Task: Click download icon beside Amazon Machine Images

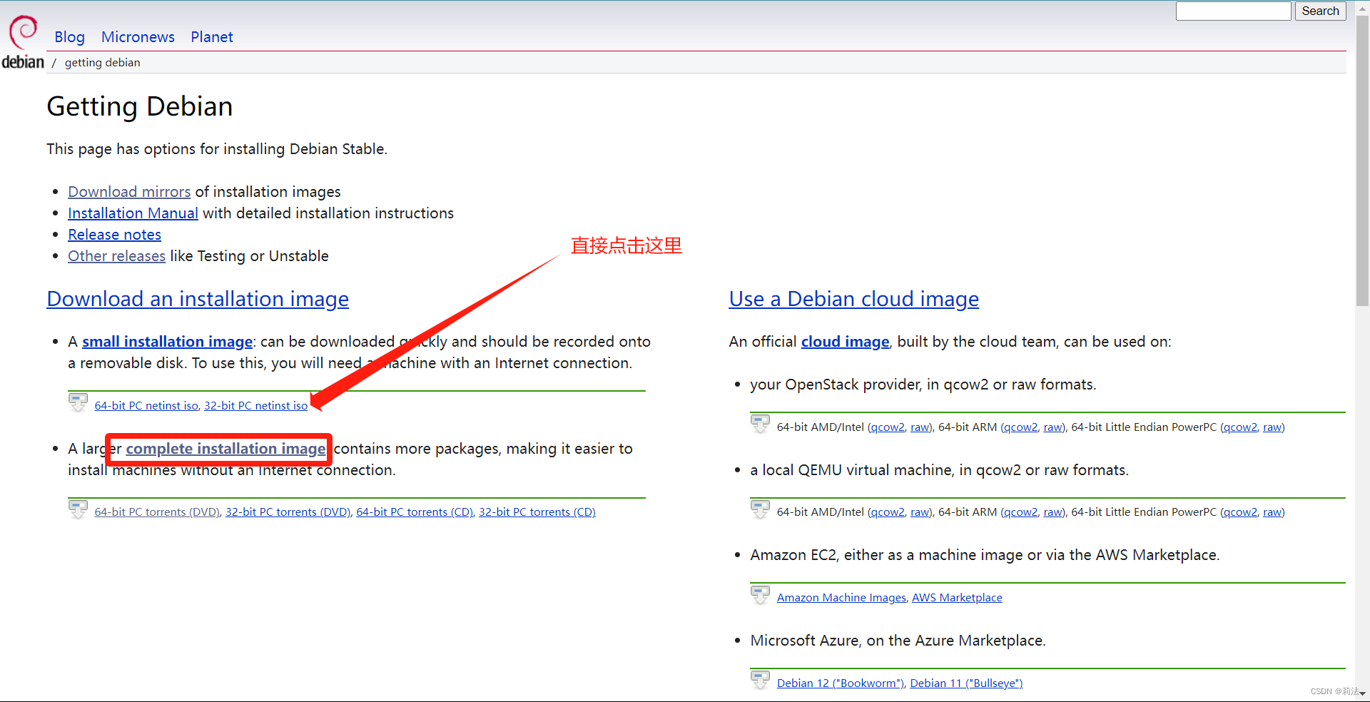Action: point(760,595)
